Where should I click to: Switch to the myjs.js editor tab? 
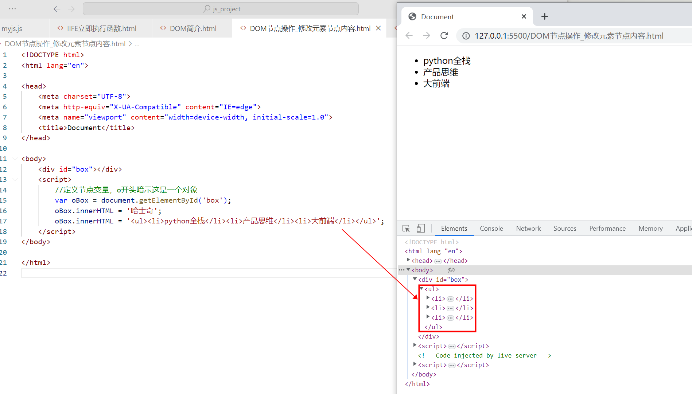pyautogui.click(x=12, y=28)
